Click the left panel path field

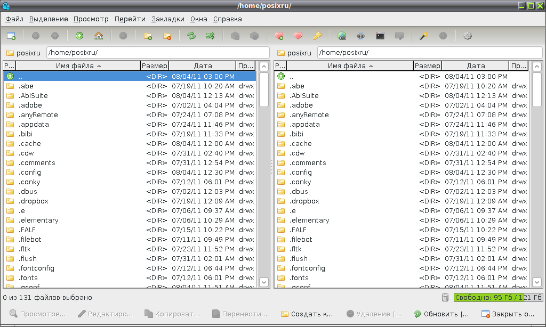tap(158, 53)
